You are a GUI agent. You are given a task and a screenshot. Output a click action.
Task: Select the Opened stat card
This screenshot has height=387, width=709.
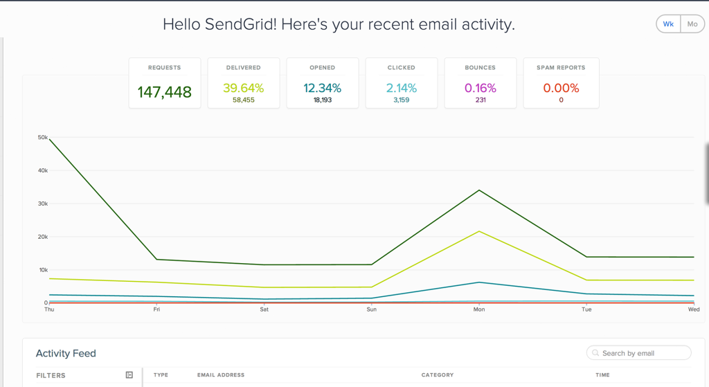[323, 83]
